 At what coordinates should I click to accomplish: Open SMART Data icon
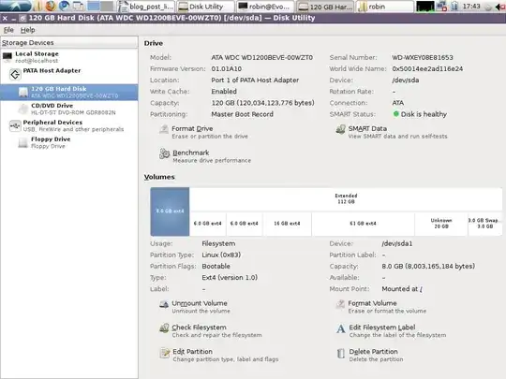point(340,130)
